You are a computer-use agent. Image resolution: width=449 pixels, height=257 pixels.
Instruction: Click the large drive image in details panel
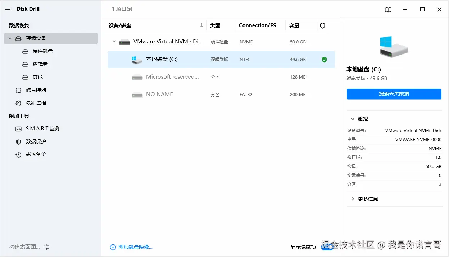pyautogui.click(x=394, y=47)
